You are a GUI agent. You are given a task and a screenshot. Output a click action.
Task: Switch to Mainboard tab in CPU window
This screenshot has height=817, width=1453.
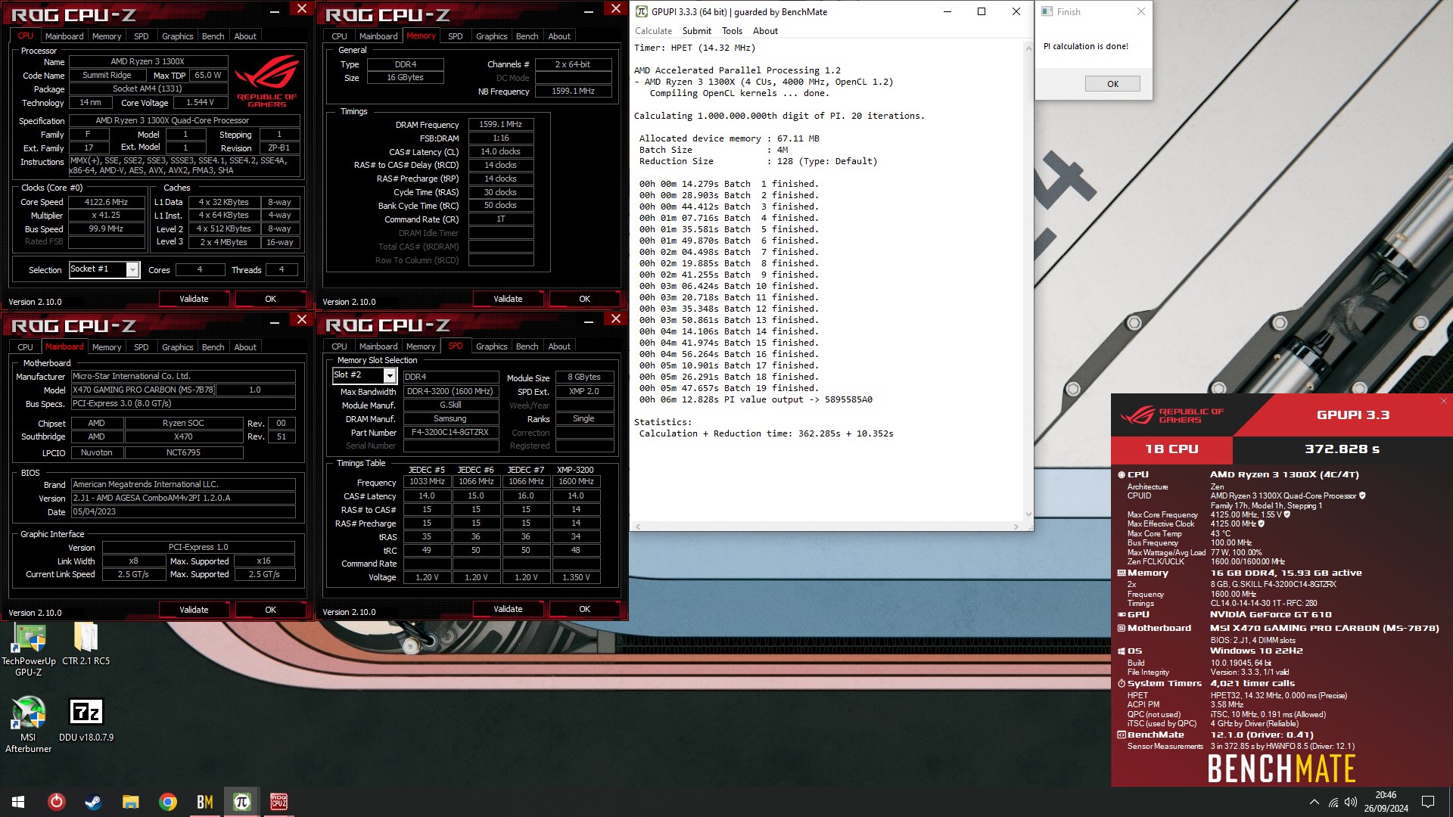point(64,36)
